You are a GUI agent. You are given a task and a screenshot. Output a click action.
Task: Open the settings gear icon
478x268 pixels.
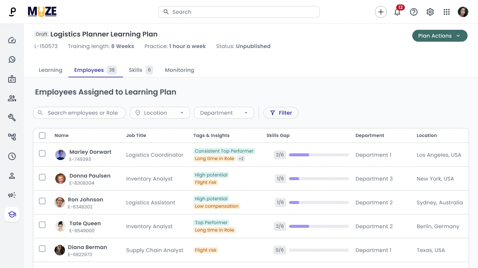tap(430, 12)
